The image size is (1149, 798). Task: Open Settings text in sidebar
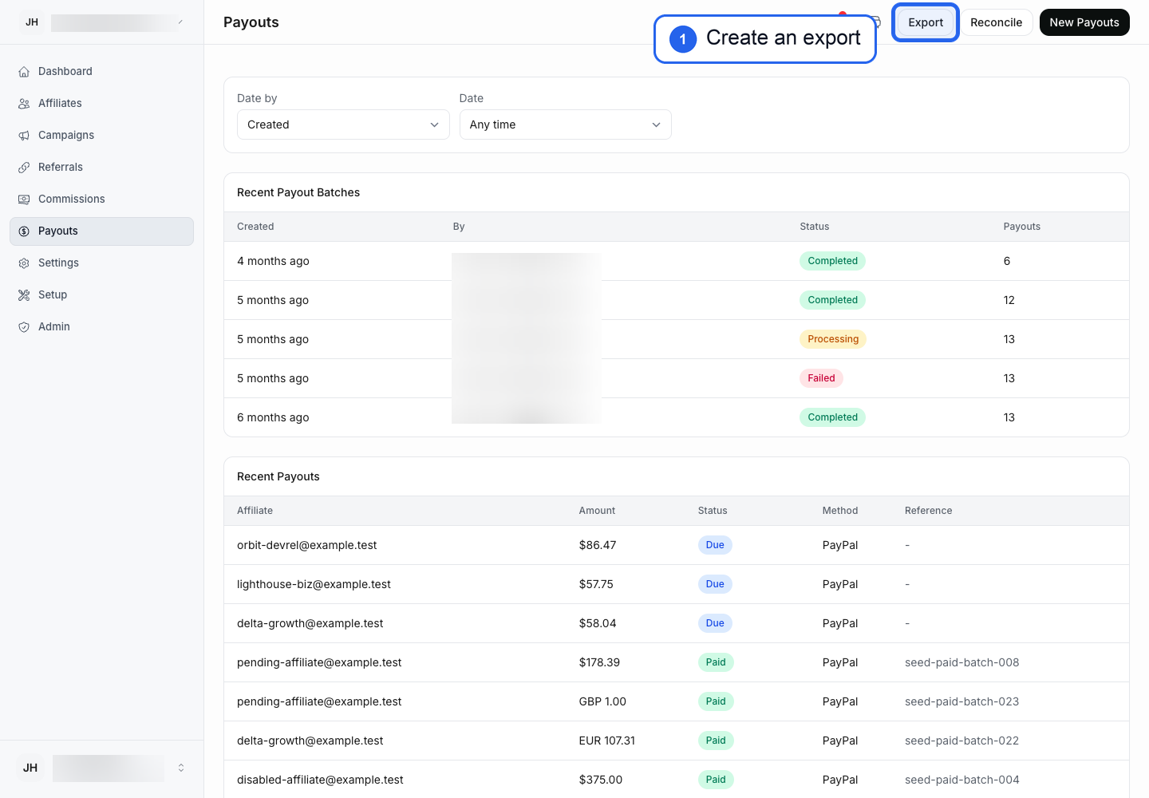58,263
